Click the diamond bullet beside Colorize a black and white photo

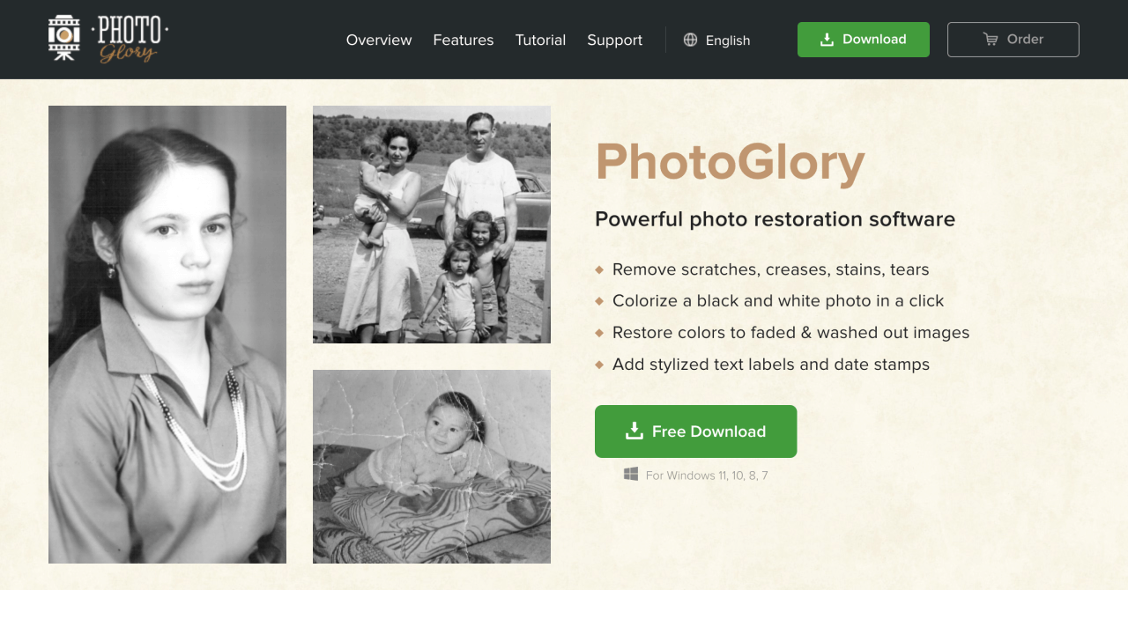pyautogui.click(x=599, y=301)
